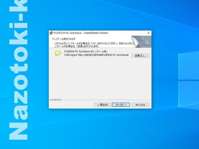Go back with the < 戻る(B) button
This screenshot has height=149, width=199.
[102, 105]
